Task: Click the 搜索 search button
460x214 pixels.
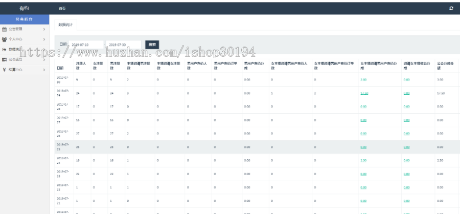Action: click(152, 45)
